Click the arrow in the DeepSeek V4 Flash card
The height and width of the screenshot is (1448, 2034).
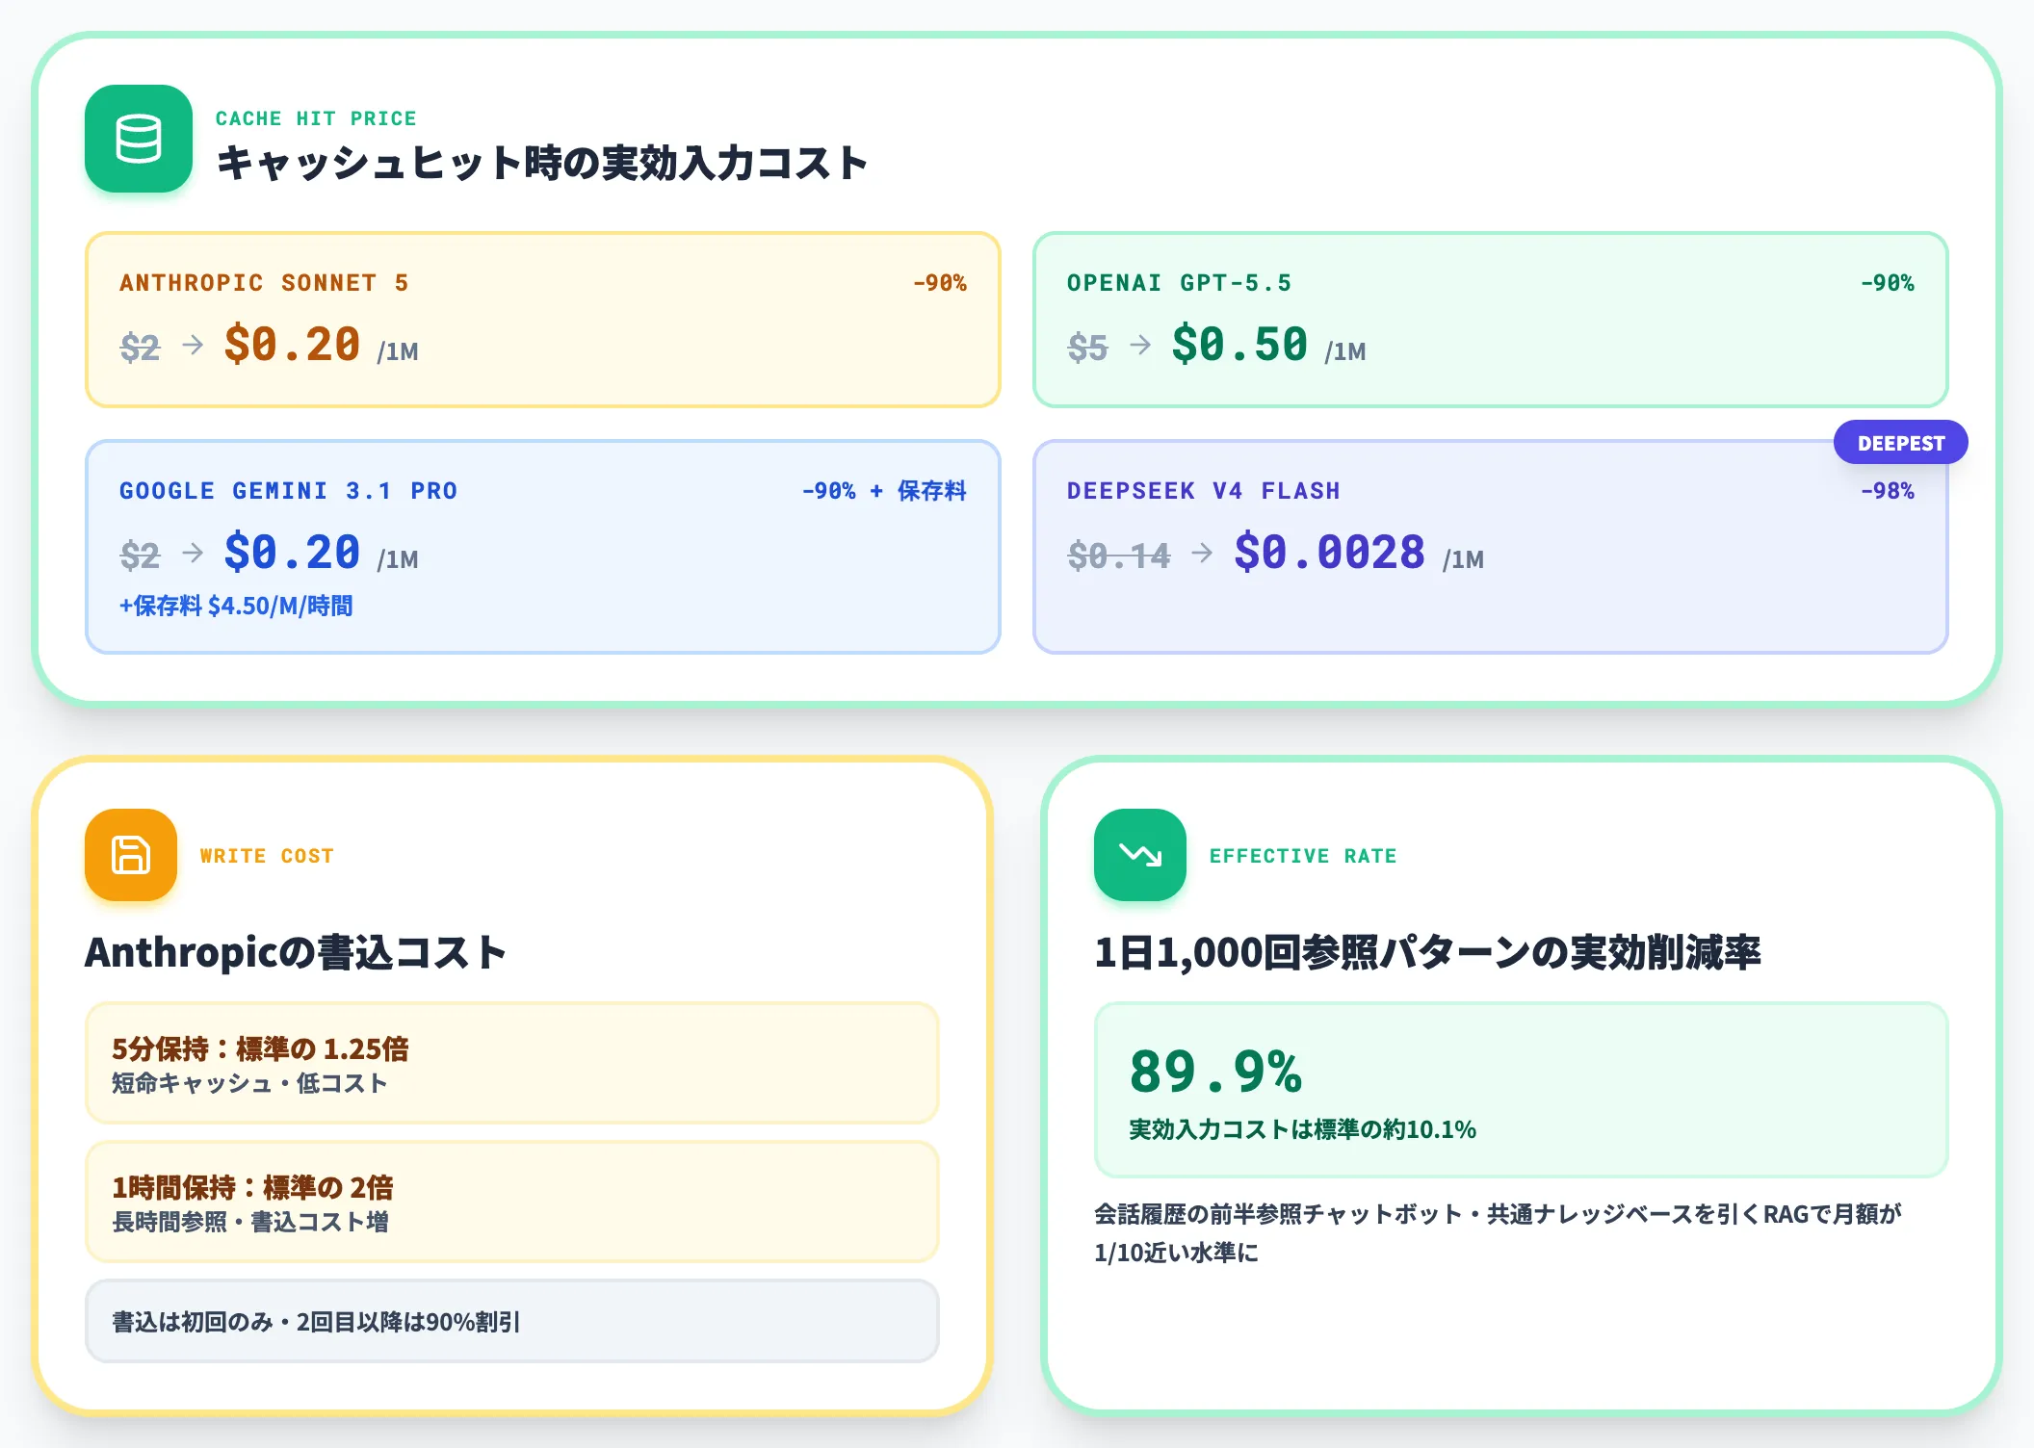[1202, 553]
